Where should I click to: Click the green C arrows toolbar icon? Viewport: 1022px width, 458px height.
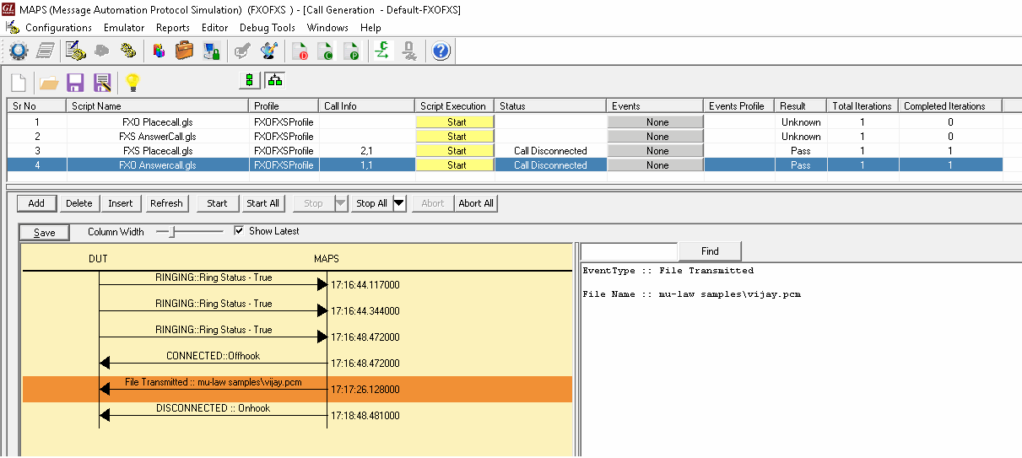383,51
